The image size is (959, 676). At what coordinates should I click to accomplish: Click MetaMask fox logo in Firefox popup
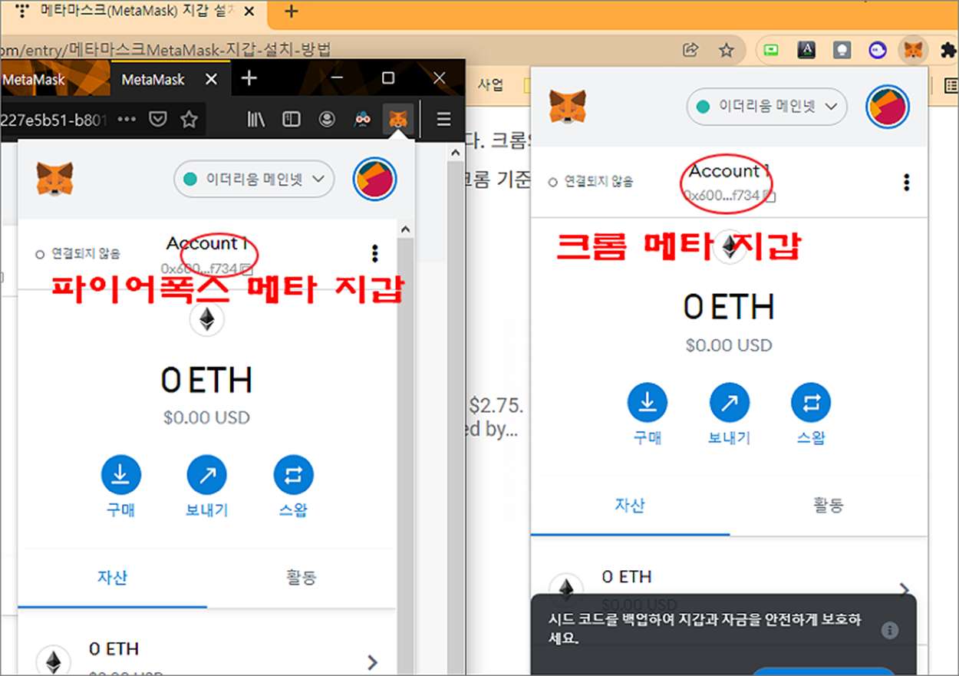point(55,179)
